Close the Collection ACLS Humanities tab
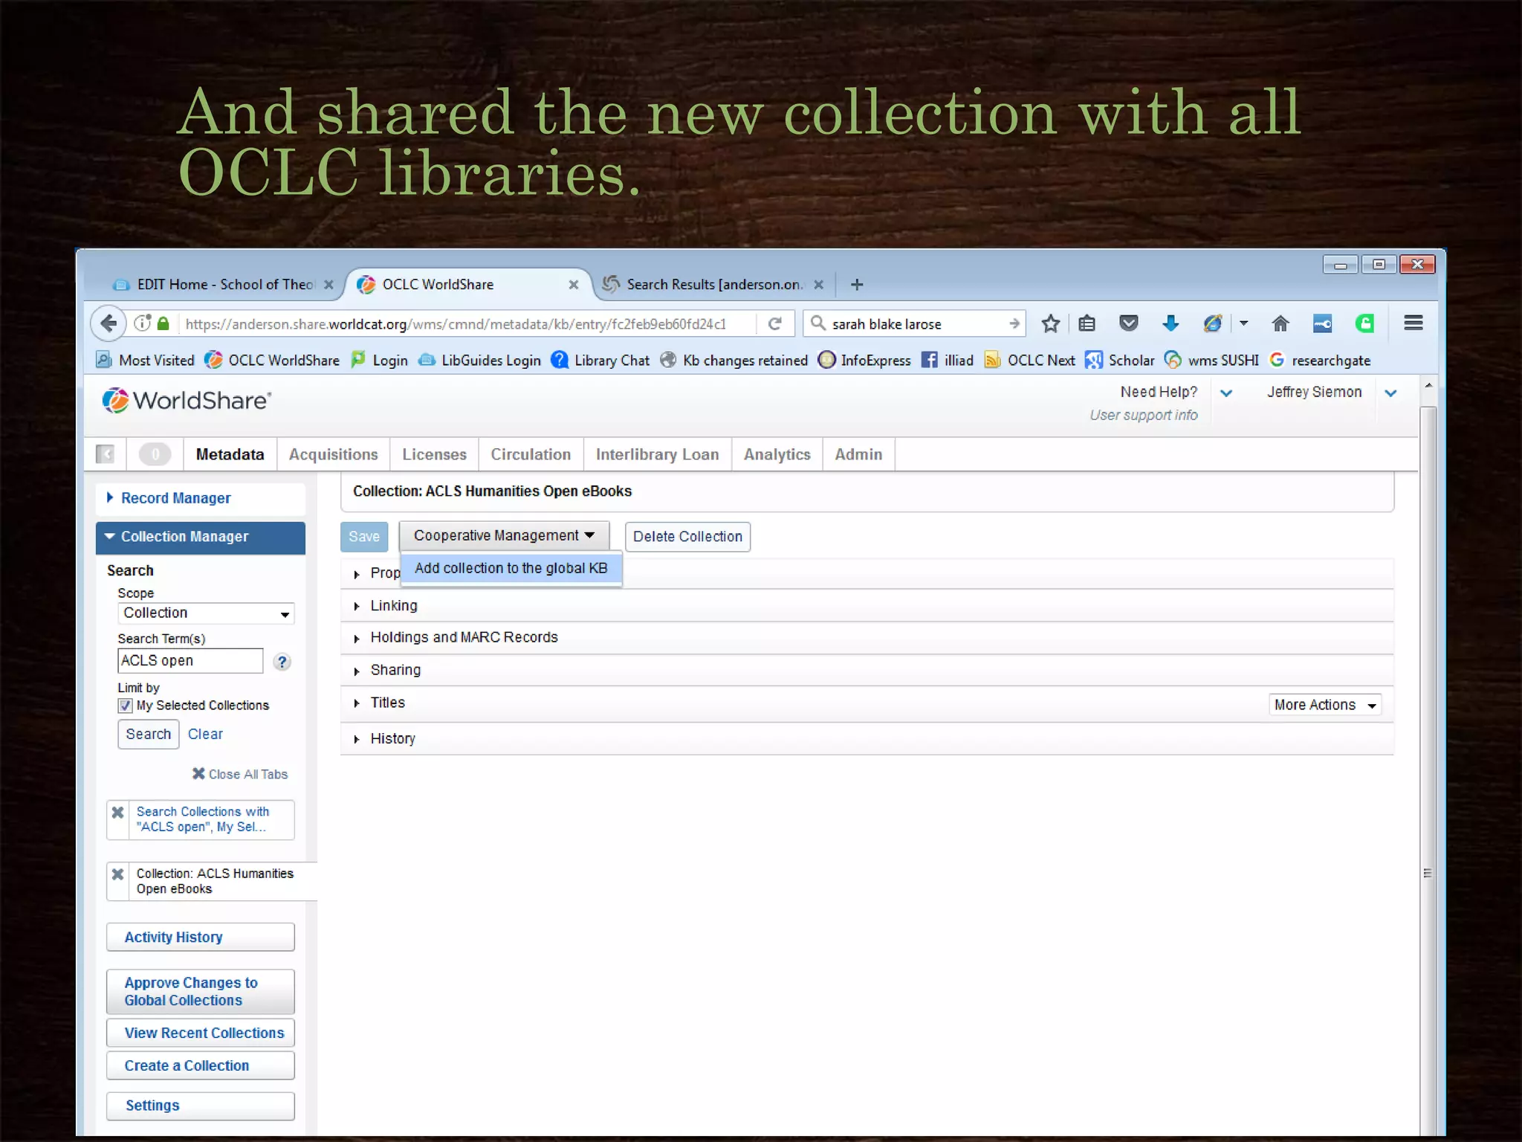Viewport: 1522px width, 1142px height. pyautogui.click(x=117, y=874)
